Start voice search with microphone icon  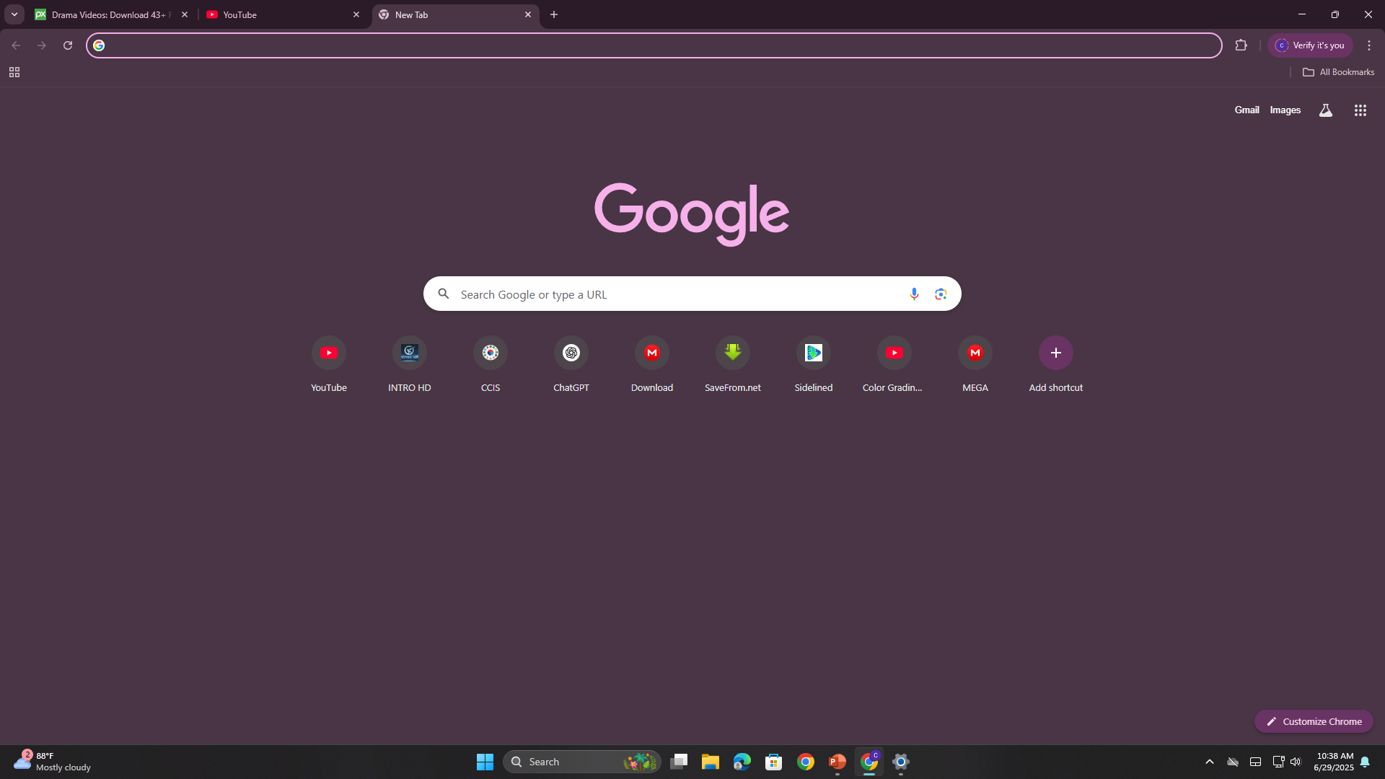coord(914,294)
